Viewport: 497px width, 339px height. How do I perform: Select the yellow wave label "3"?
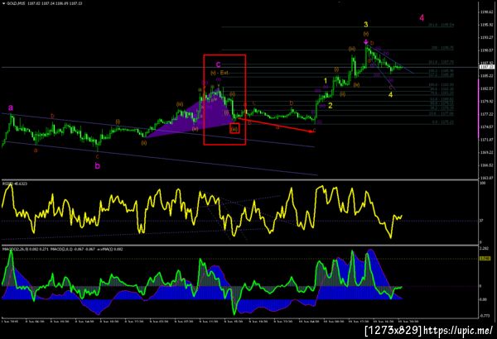pos(366,24)
